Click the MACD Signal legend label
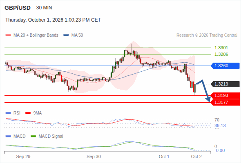 [x=51, y=136]
